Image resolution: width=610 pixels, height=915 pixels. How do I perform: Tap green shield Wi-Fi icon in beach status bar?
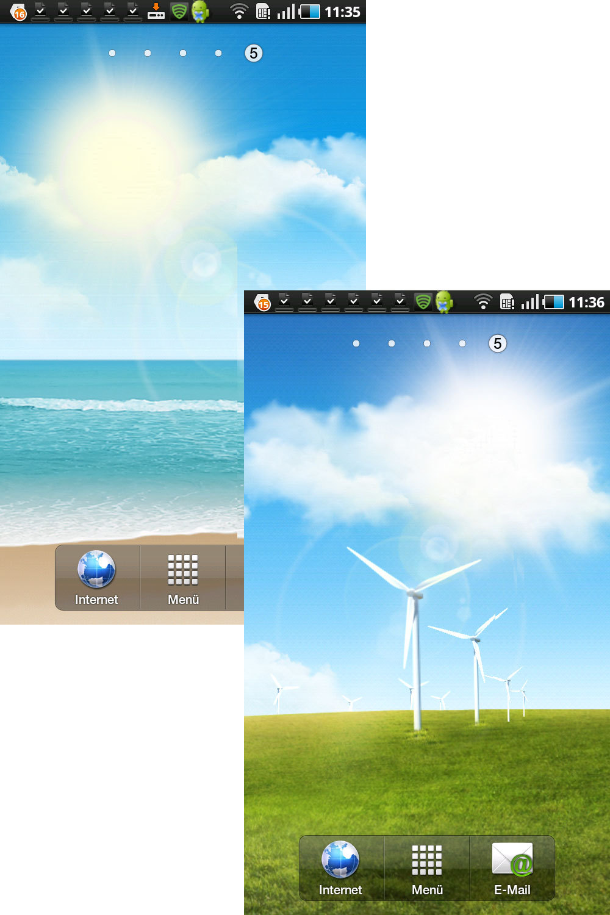point(179,11)
